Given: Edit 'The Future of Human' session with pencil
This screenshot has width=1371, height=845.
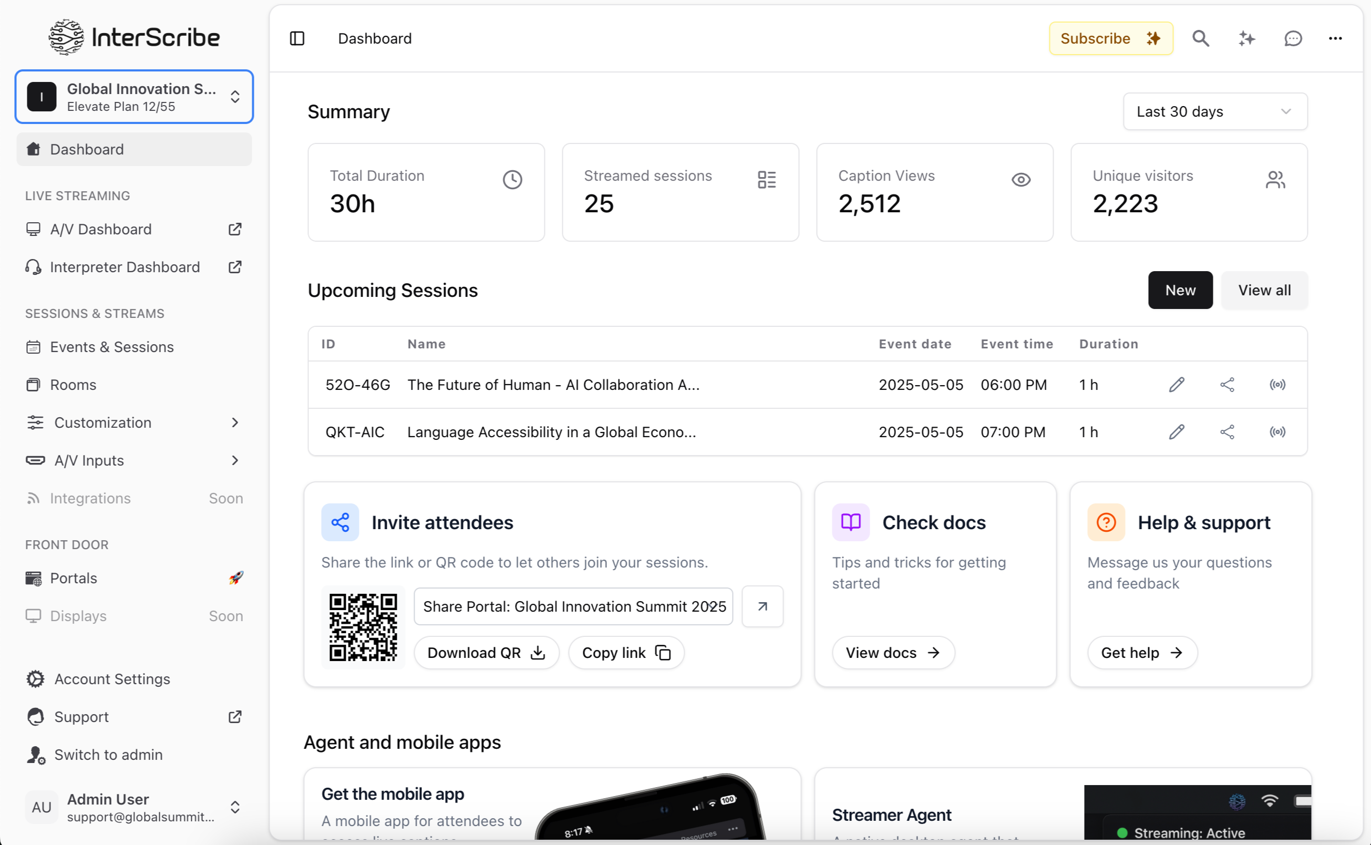Looking at the screenshot, I should click(1177, 385).
